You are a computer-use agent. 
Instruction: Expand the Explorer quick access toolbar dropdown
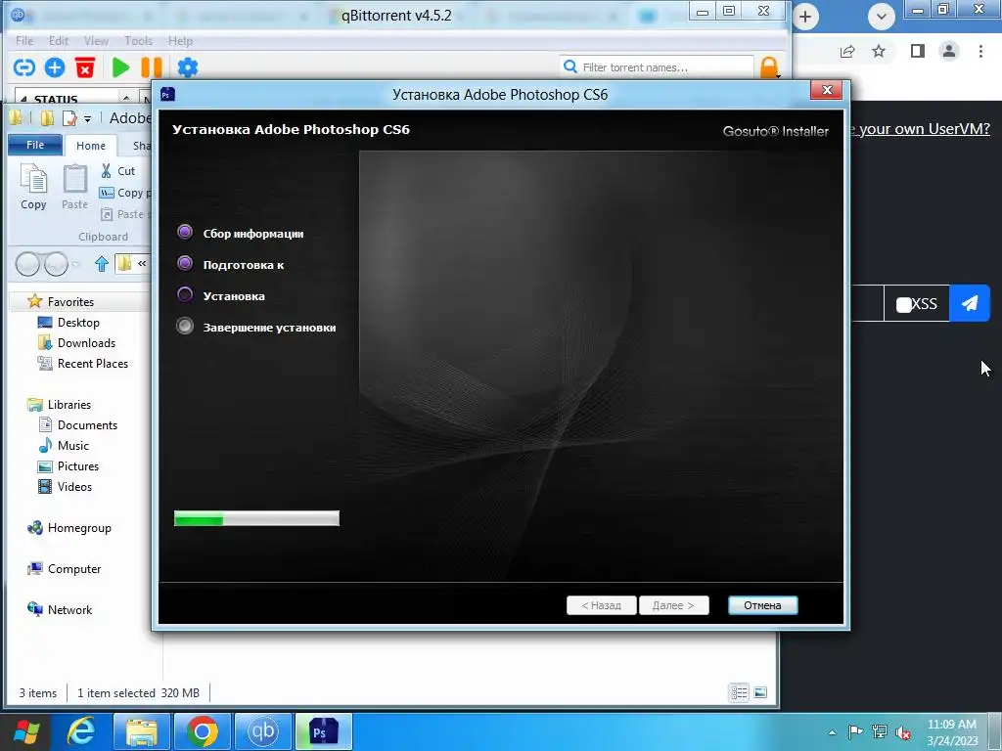[x=87, y=118]
